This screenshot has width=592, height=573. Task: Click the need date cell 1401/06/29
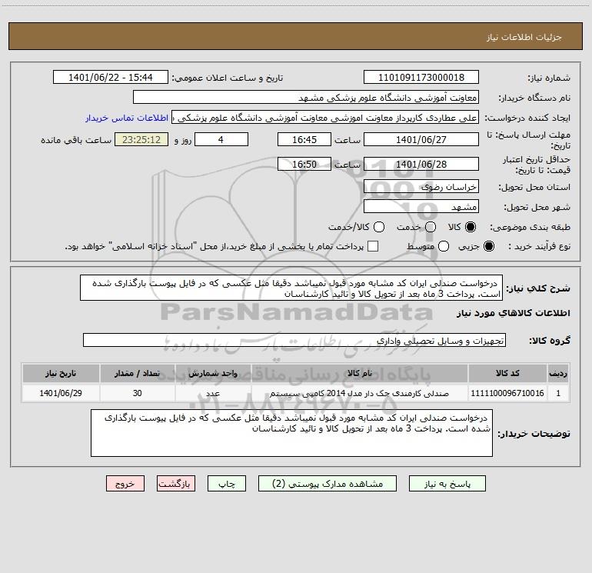(61, 393)
